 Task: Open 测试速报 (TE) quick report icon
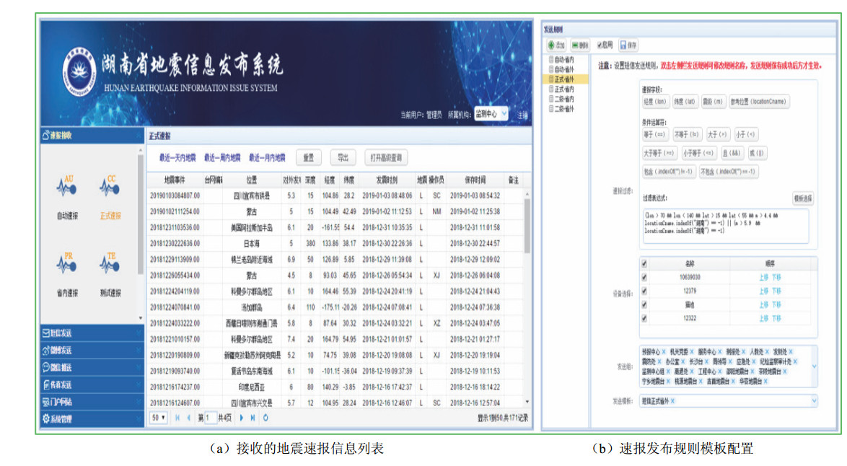(110, 263)
